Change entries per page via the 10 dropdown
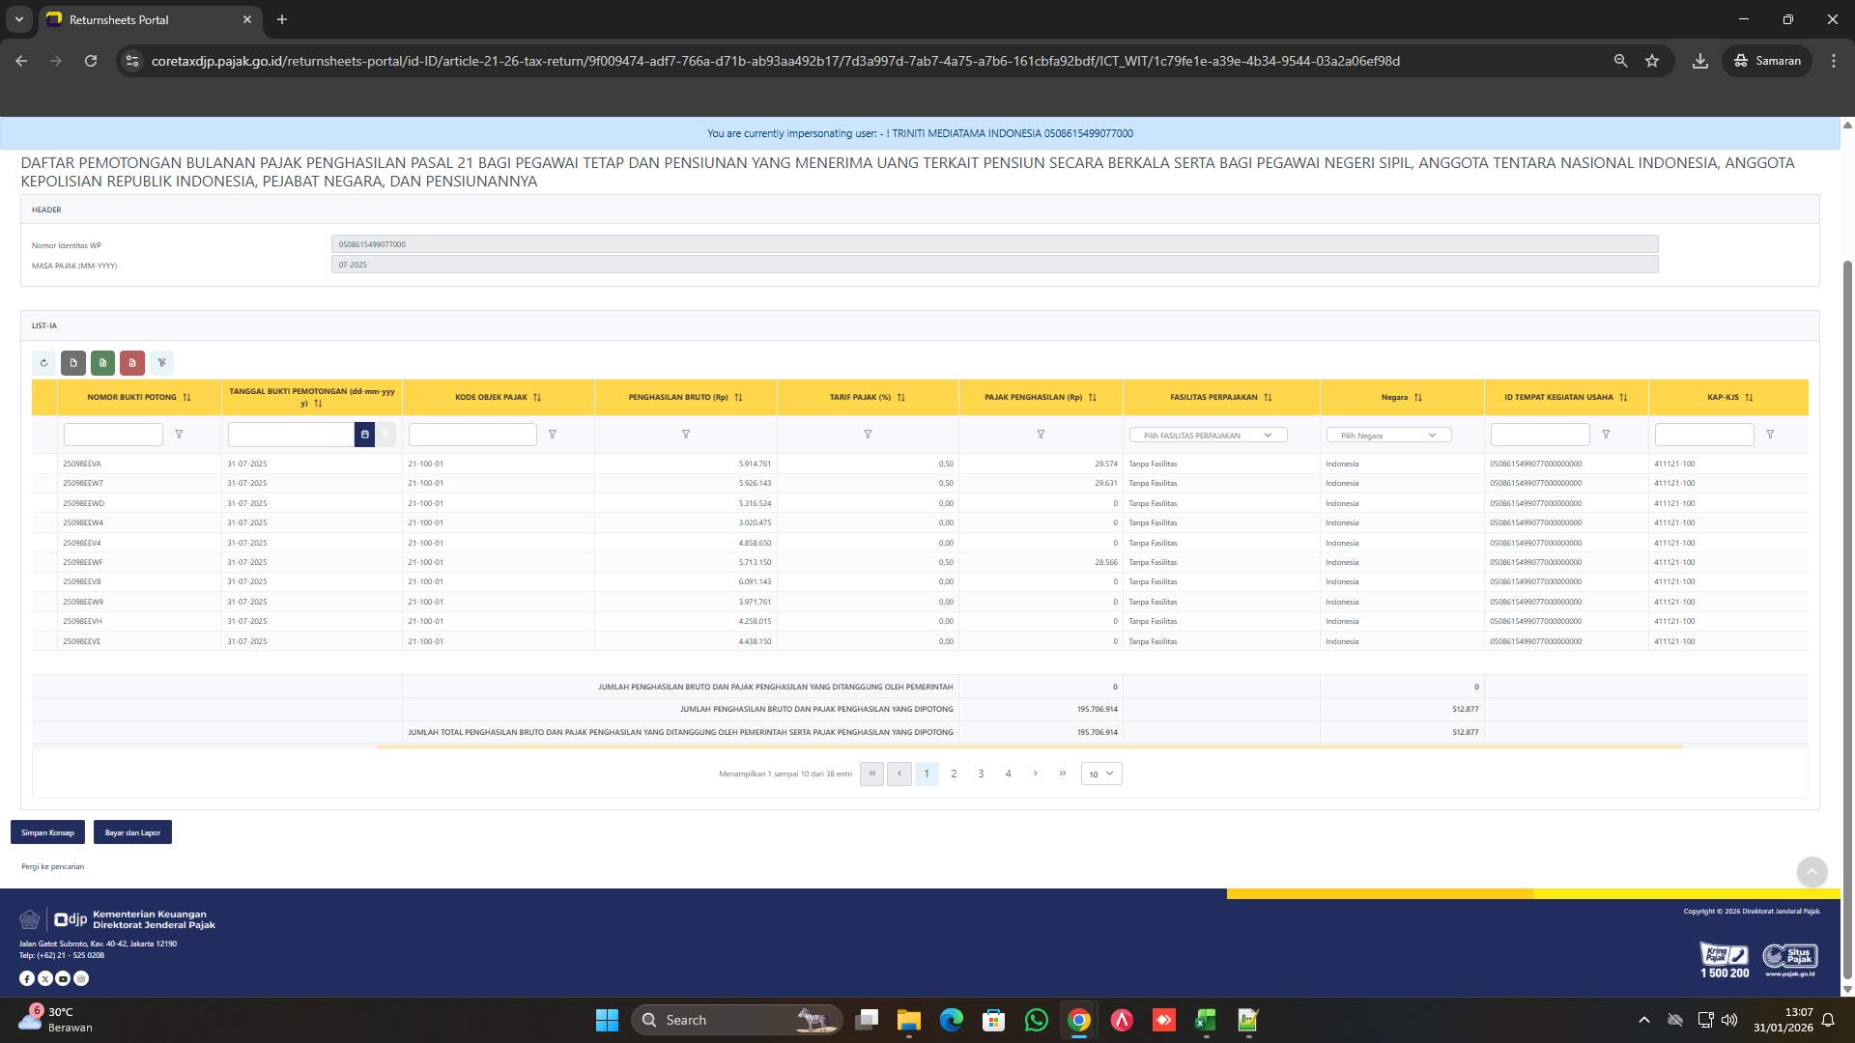 point(1100,774)
